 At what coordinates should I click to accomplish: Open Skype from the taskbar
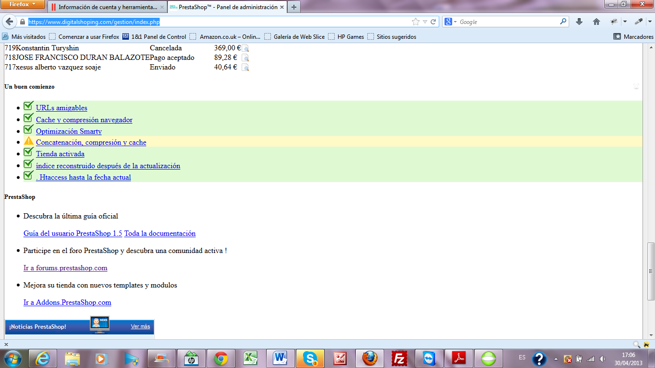click(x=310, y=358)
